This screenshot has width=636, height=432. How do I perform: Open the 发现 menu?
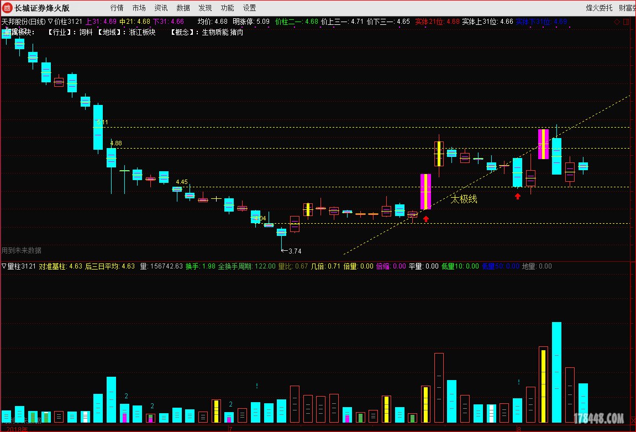[205, 8]
